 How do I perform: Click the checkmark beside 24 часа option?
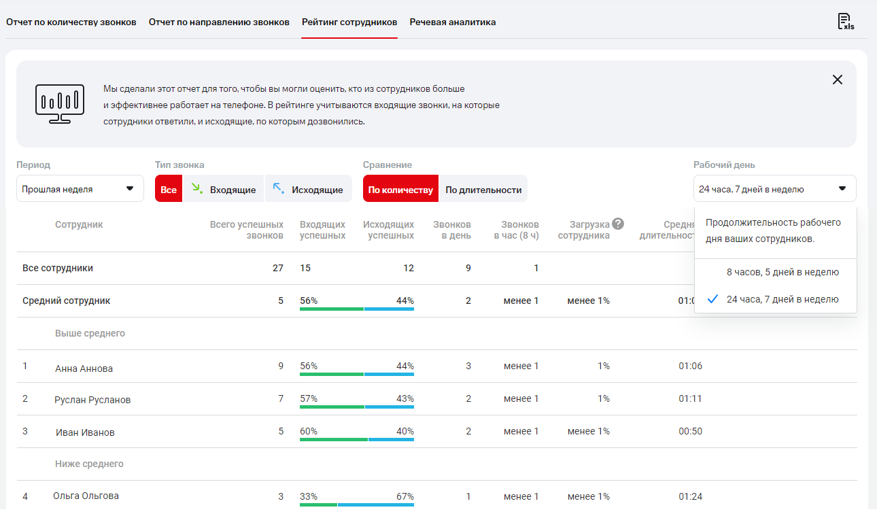(712, 299)
